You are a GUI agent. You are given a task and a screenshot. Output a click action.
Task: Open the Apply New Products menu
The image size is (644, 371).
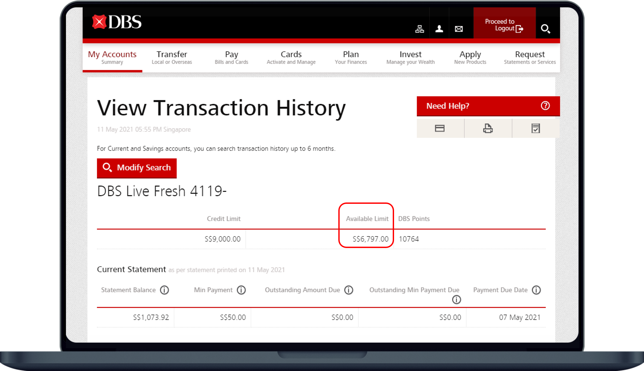[x=470, y=57]
